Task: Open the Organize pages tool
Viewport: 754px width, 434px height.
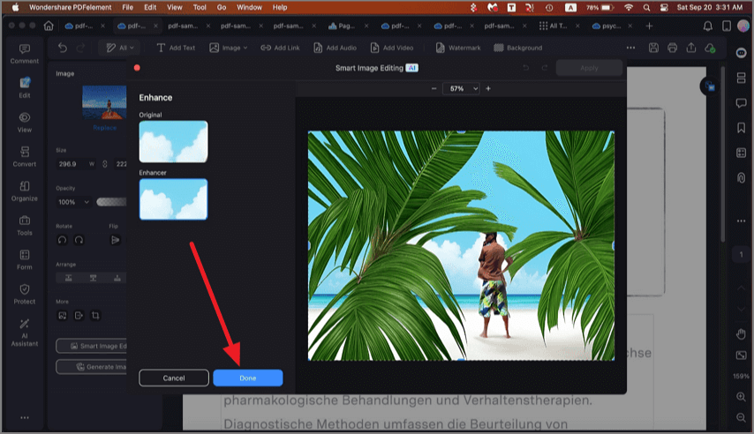Action: tap(24, 191)
